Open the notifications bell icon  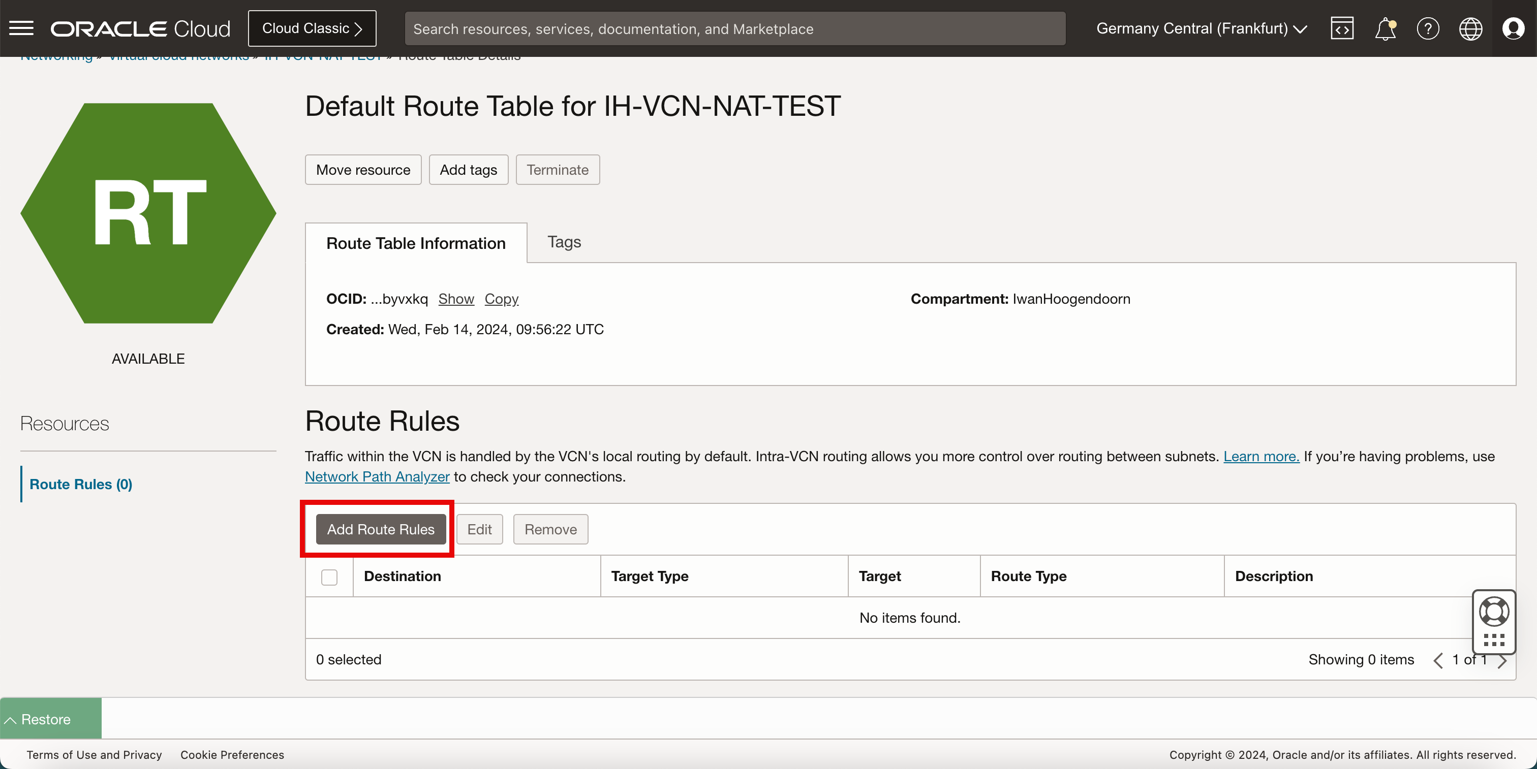tap(1384, 28)
